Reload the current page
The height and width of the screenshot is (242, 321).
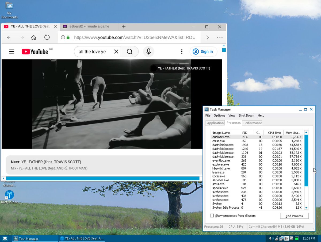47,37
